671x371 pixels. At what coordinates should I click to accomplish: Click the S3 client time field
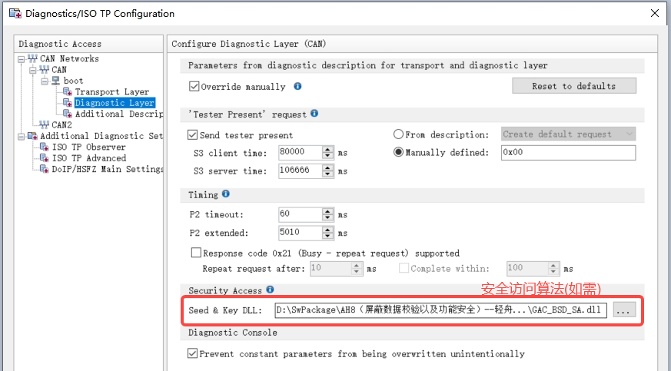tap(301, 153)
